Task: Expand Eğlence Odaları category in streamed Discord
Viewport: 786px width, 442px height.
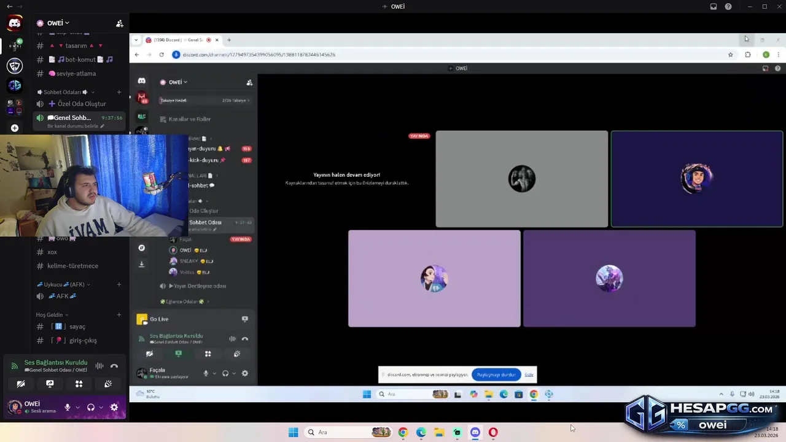Action: coord(184,301)
